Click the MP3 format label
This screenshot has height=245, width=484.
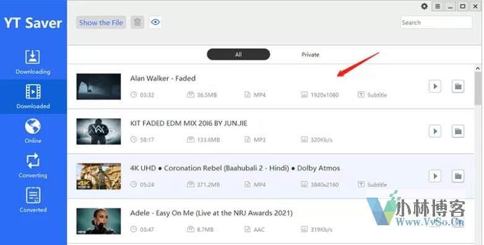[259, 139]
